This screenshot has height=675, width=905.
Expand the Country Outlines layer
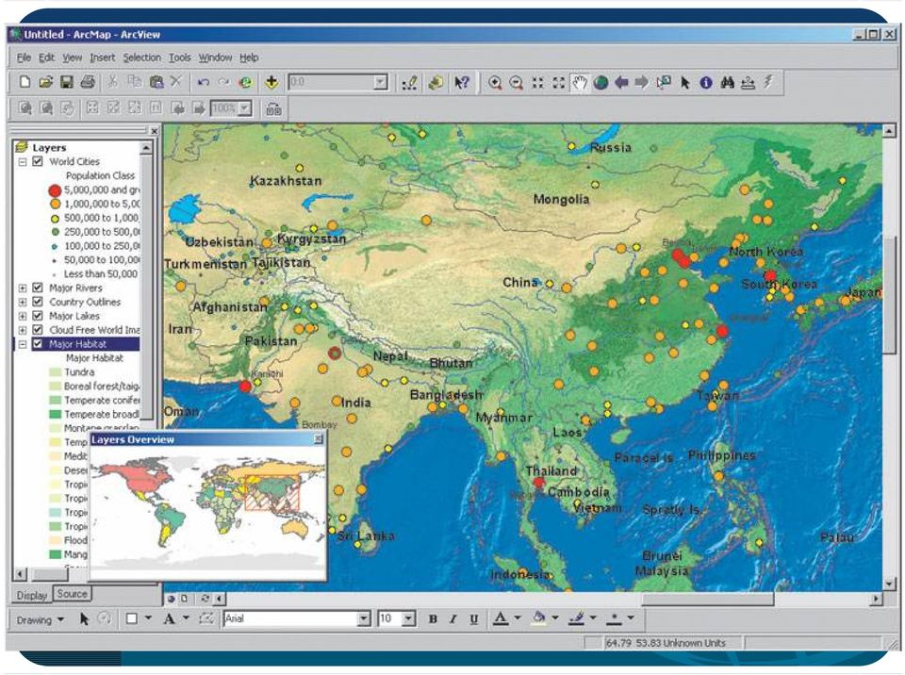[23, 302]
